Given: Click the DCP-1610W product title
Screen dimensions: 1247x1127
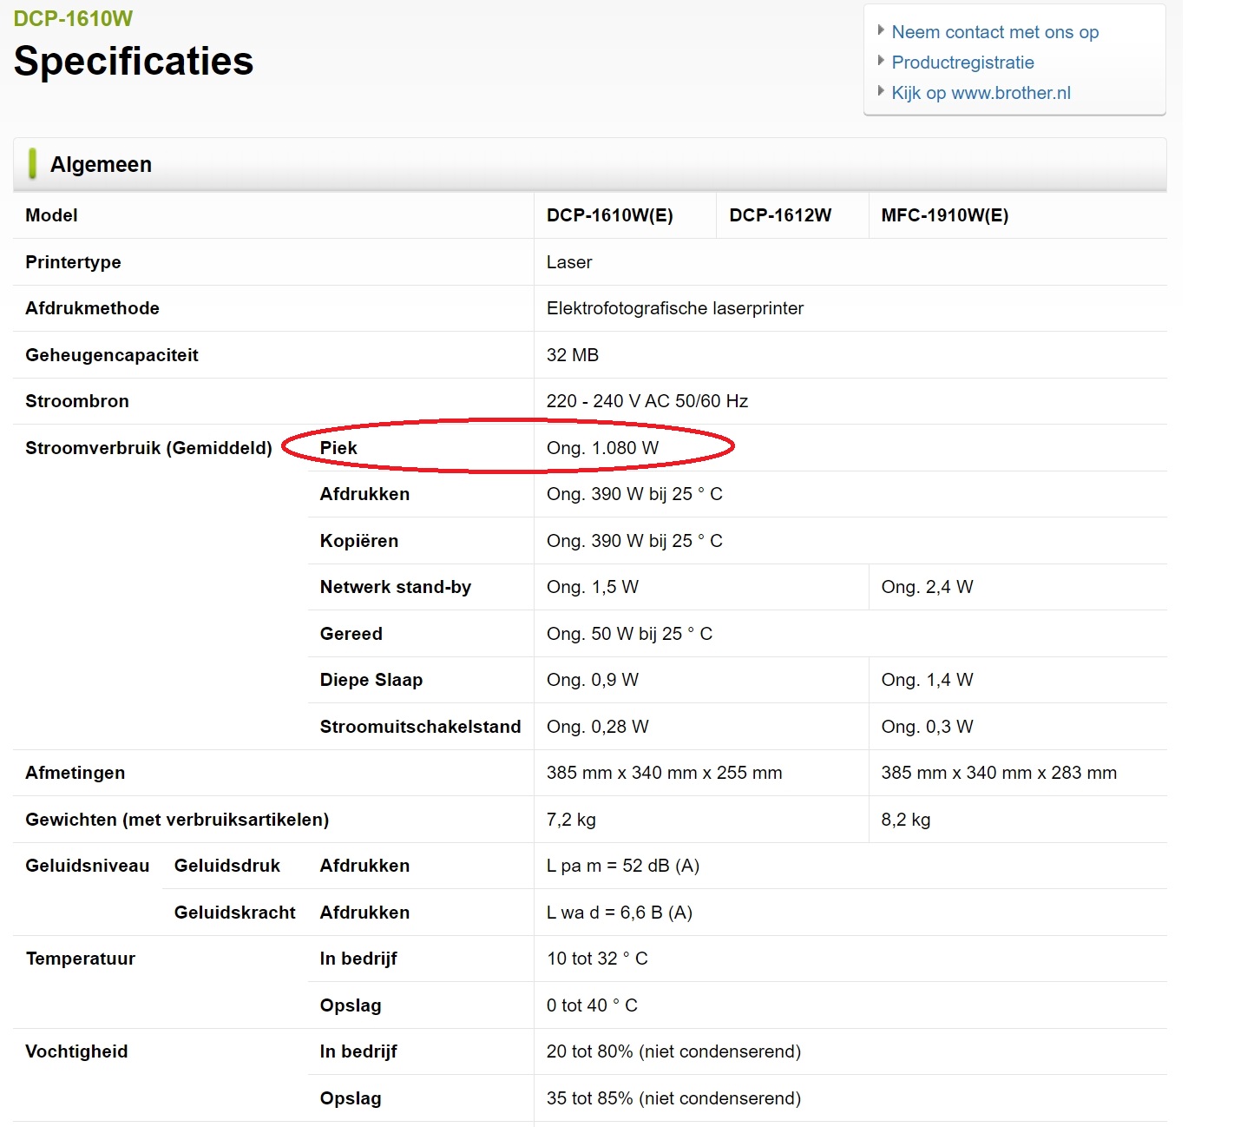Looking at the screenshot, I should pos(73,18).
